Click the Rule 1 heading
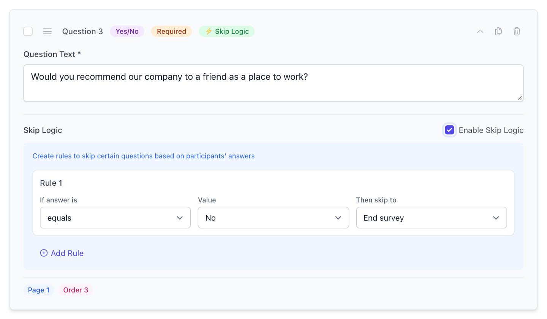 [51, 183]
